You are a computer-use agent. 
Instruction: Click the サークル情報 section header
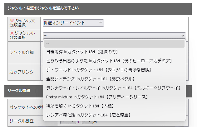19,91
